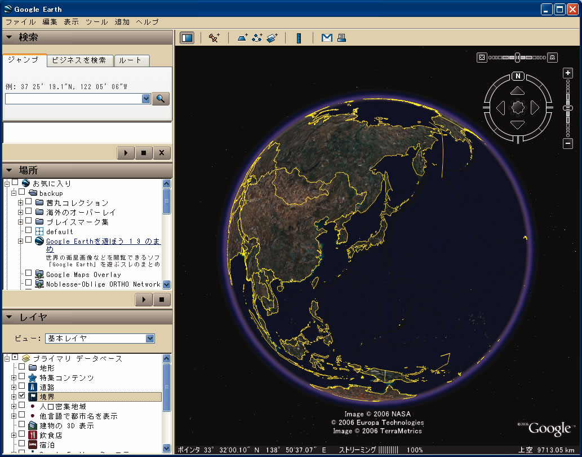The height and width of the screenshot is (457, 582).
Task: Click the tilt slider handle at top
Action: 517,57
